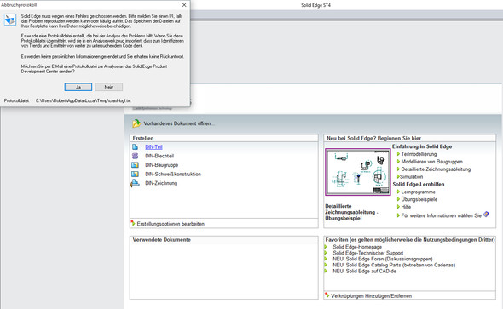This screenshot has height=309, width=503.
Task: Create a new DIN-Teil via its link
Action: pos(153,147)
